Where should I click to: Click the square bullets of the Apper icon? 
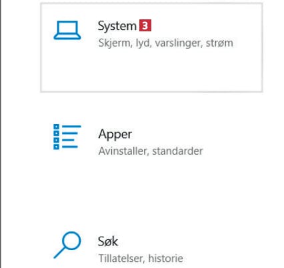57,137
